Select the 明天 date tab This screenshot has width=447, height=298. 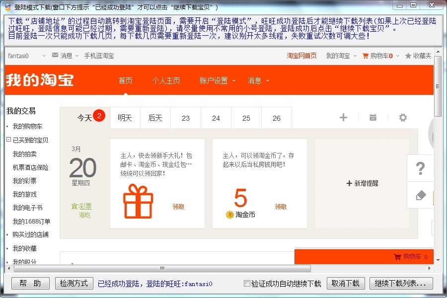(x=125, y=118)
